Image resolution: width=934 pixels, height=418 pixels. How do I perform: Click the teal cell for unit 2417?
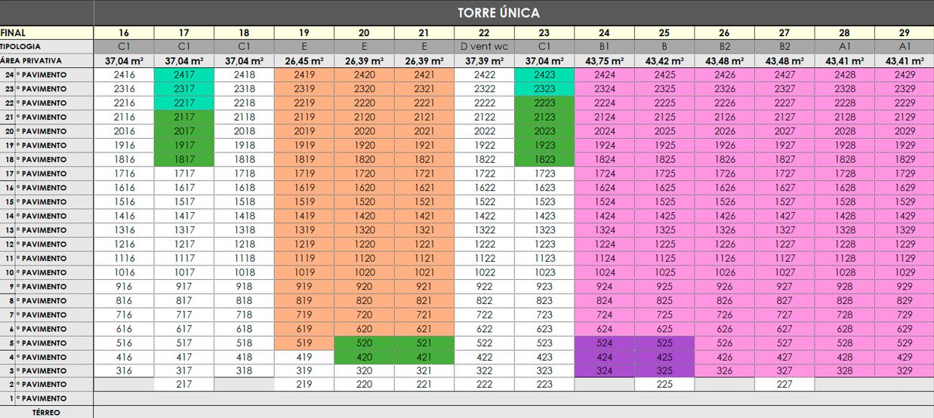coord(183,75)
